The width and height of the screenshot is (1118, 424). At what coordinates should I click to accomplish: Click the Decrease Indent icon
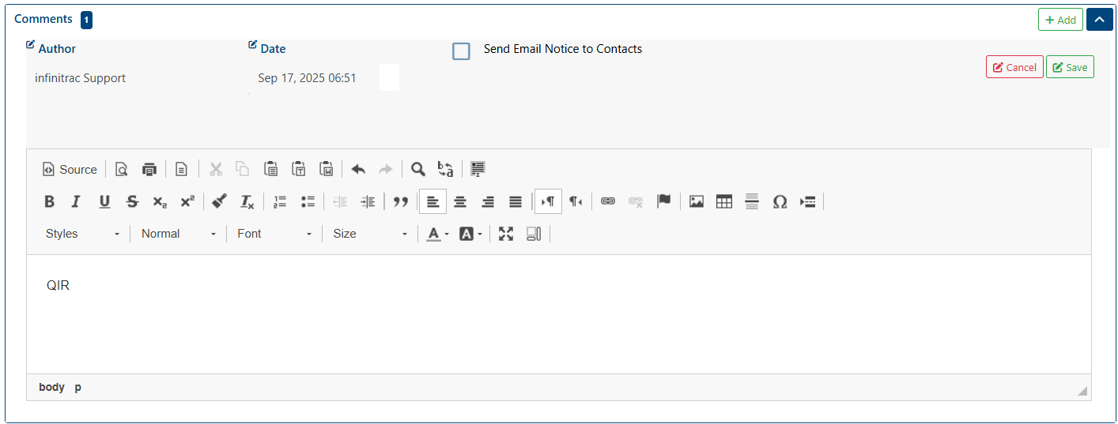[x=340, y=201]
